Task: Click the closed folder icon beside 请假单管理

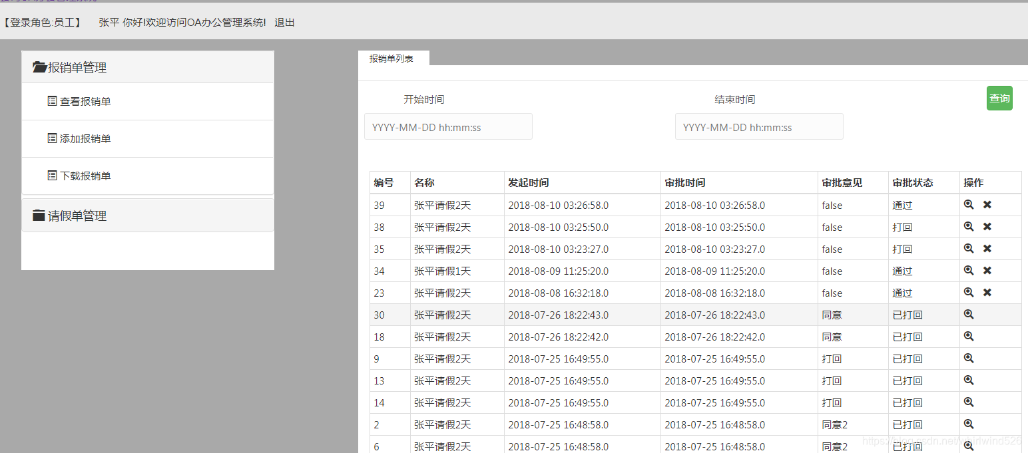Action: 38,215
